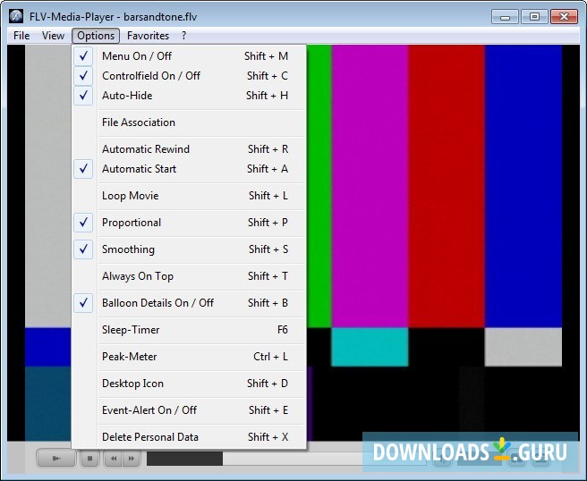
Task: Enable Loop Movie
Action: (x=189, y=196)
